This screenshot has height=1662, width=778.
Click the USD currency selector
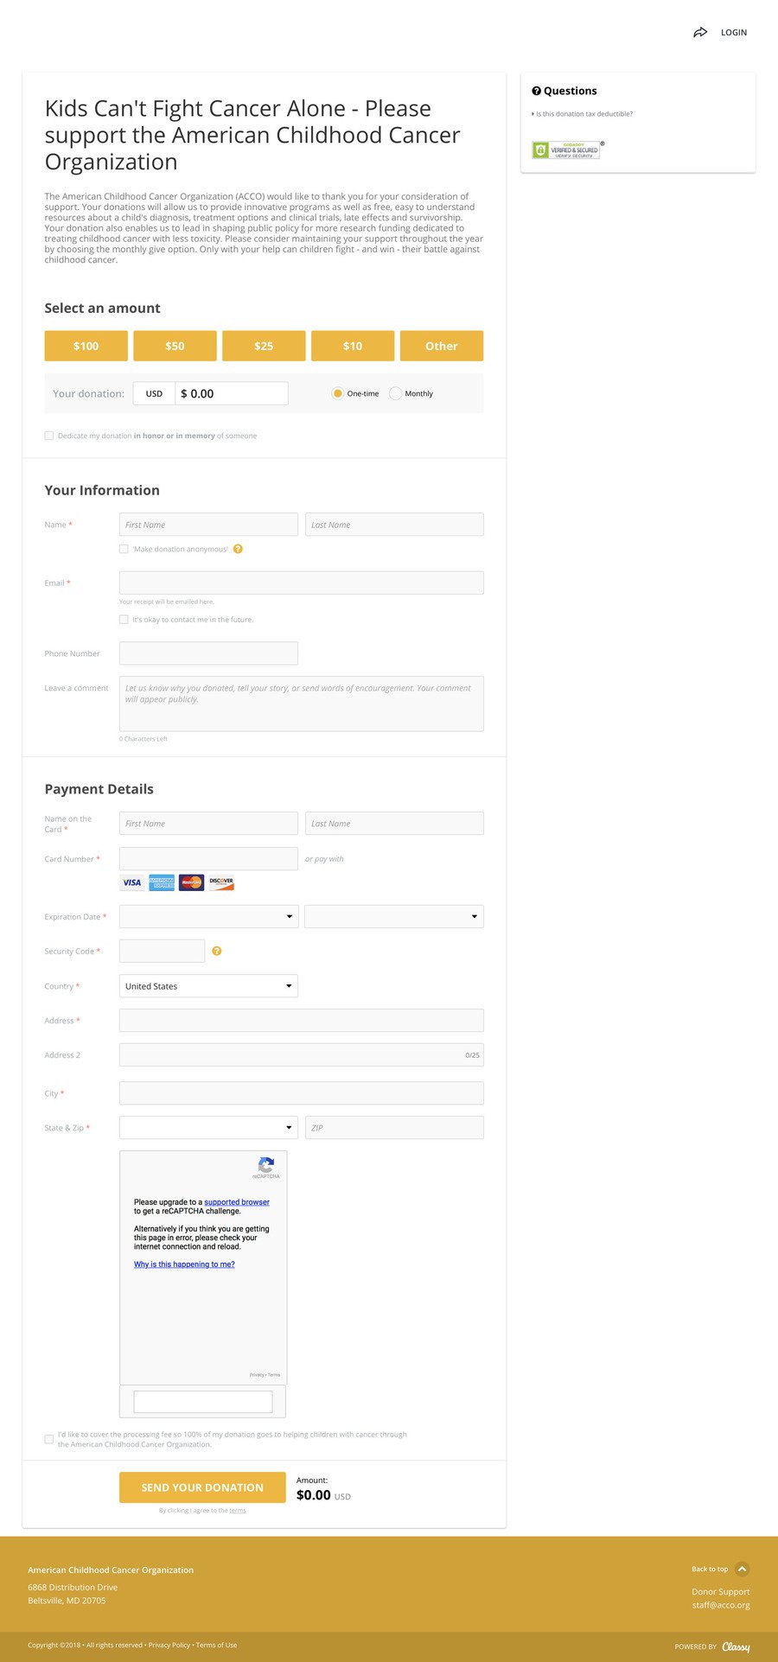[x=154, y=393]
